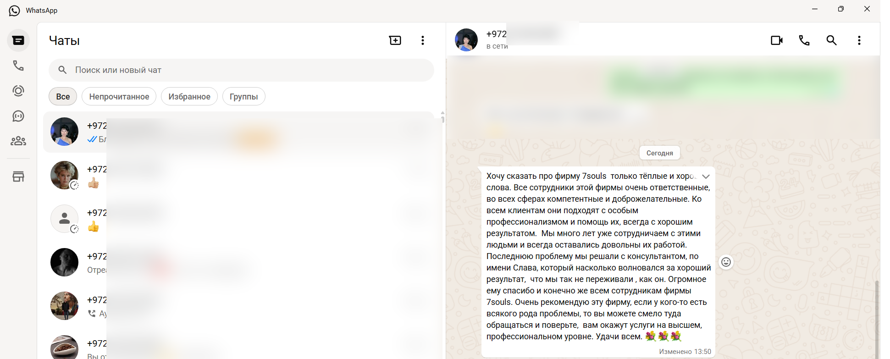Click the search or new chat field
The width and height of the screenshot is (890, 359).
coord(241,70)
